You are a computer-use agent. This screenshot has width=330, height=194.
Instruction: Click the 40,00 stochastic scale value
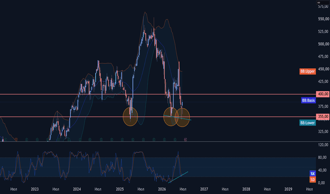(323, 170)
